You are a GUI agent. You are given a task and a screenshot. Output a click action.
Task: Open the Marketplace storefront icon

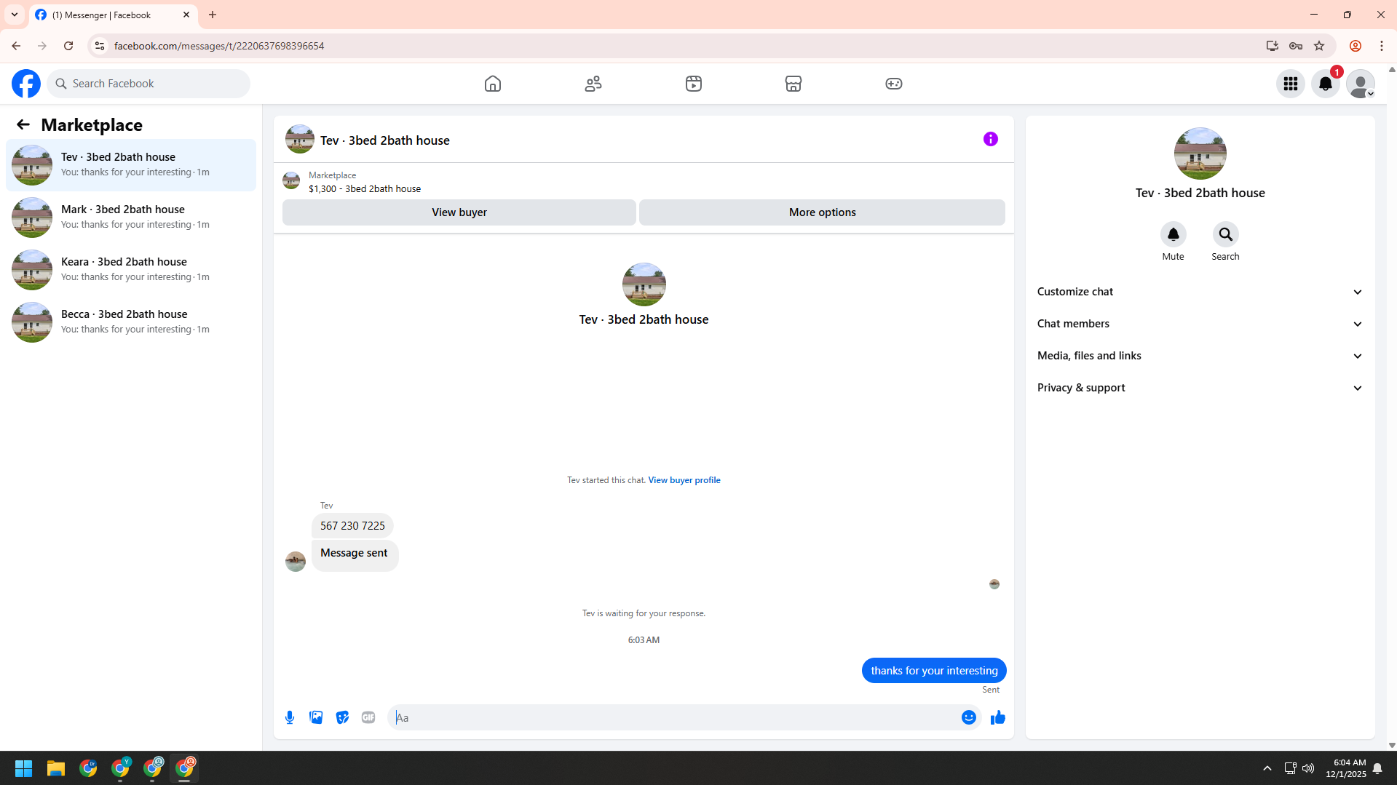[794, 84]
